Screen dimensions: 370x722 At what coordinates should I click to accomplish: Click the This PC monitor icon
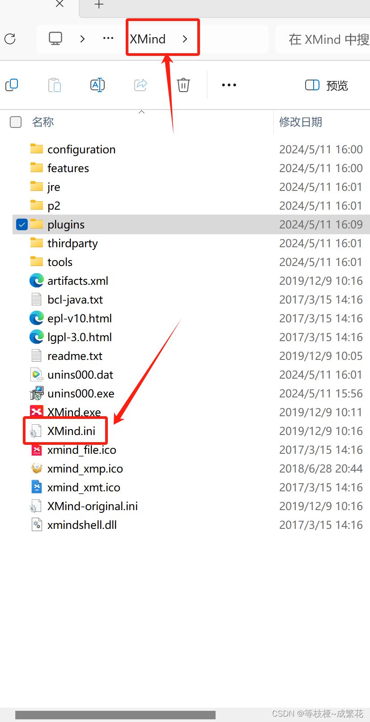[x=55, y=38]
